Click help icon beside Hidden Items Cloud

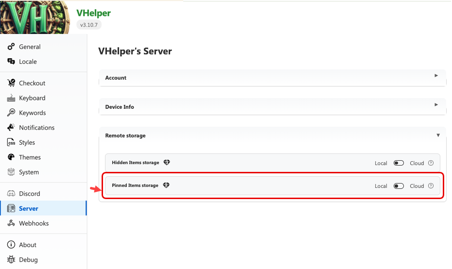[431, 163]
